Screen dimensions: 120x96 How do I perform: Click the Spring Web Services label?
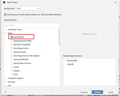(x=22, y=63)
